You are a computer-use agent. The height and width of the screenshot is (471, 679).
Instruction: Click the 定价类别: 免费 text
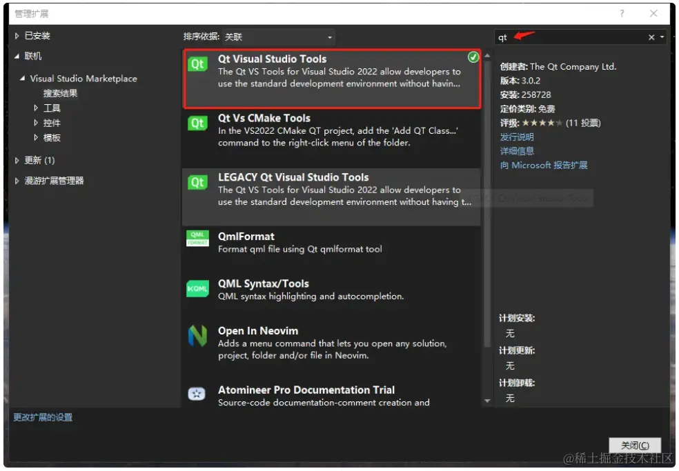pyautogui.click(x=527, y=109)
